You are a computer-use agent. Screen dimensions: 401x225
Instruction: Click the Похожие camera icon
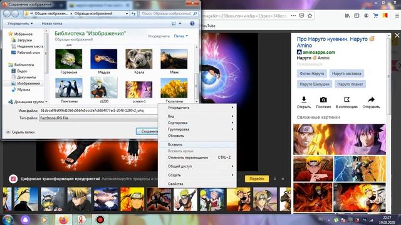pos(323,99)
